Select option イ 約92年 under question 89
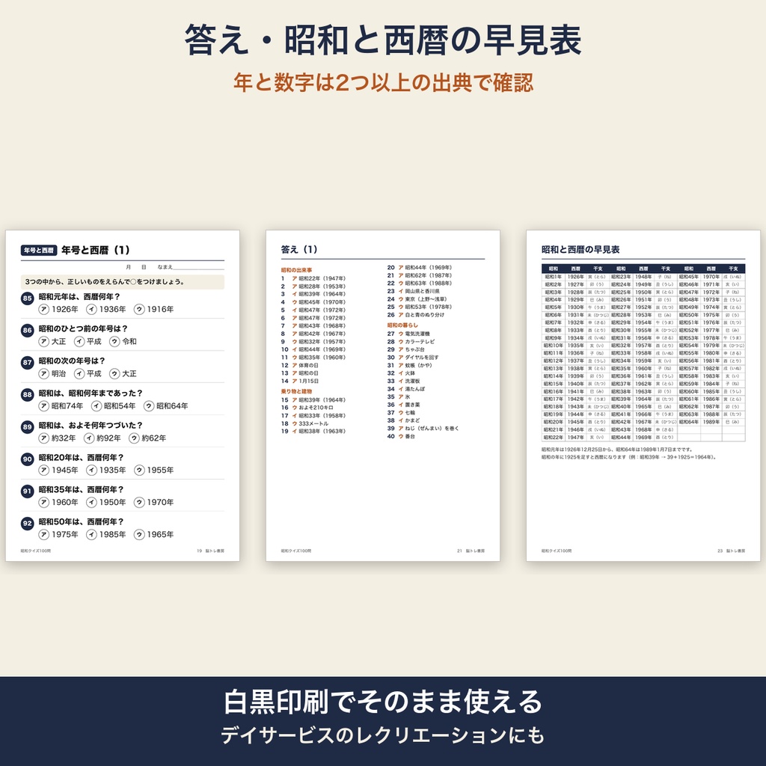766x766 pixels. click(102, 438)
